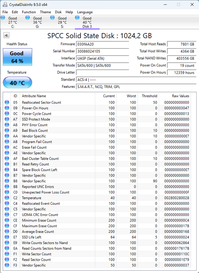The width and height of the screenshot is (199, 273).
Task: Click the Firmware field 030fAA20
Action: click(x=102, y=44)
